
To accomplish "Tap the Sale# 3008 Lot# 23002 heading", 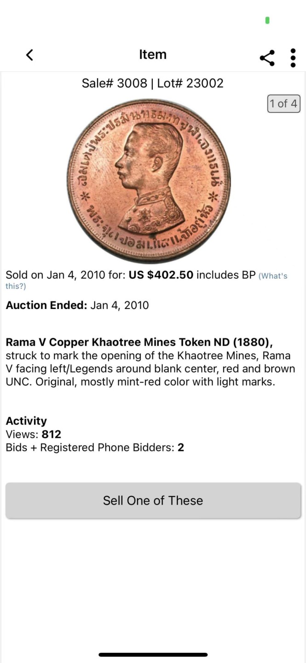I will click(x=152, y=83).
